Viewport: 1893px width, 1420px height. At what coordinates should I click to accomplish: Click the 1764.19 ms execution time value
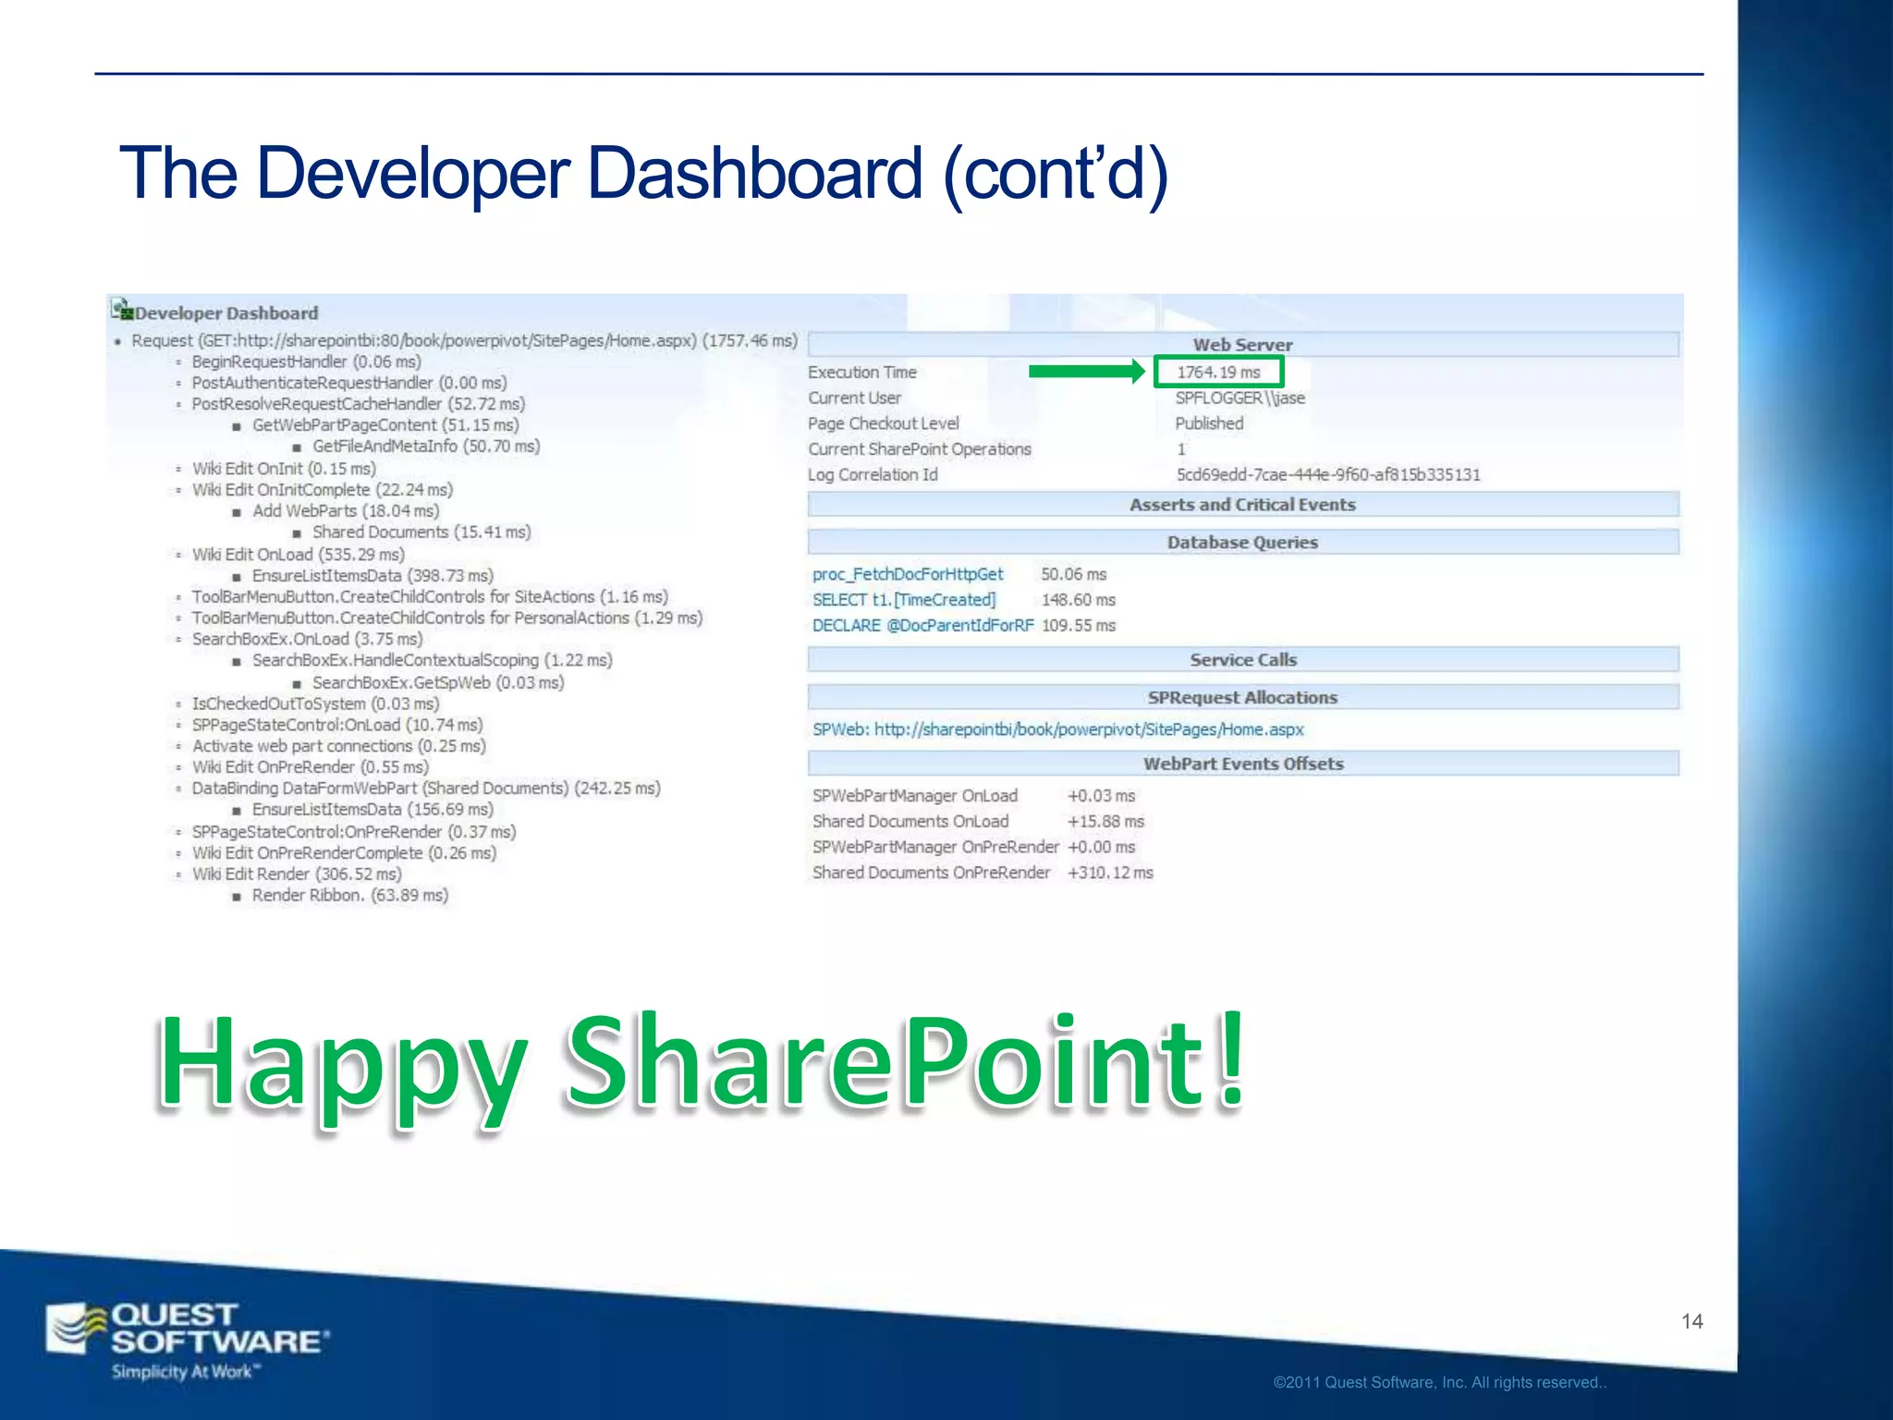click(1218, 372)
